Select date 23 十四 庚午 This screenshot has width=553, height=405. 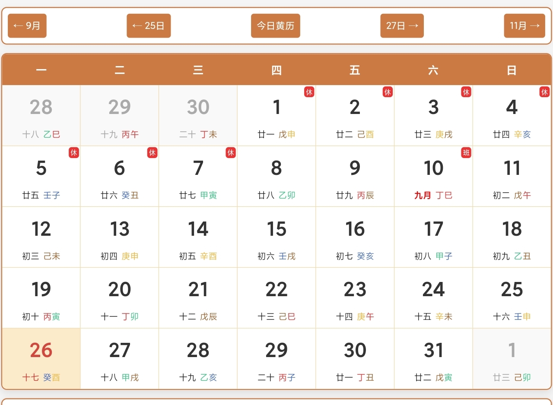[x=355, y=298]
